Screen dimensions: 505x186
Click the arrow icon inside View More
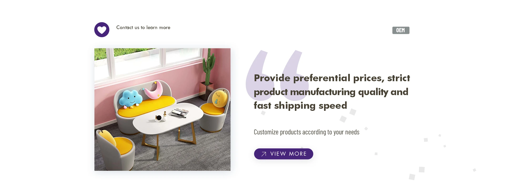tap(264, 154)
